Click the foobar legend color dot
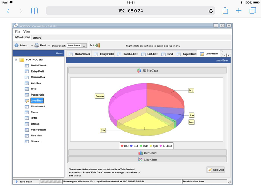This screenshot has height=195, width=261. click(161, 146)
